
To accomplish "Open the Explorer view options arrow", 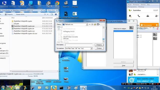I will click(x=48, y=14).
